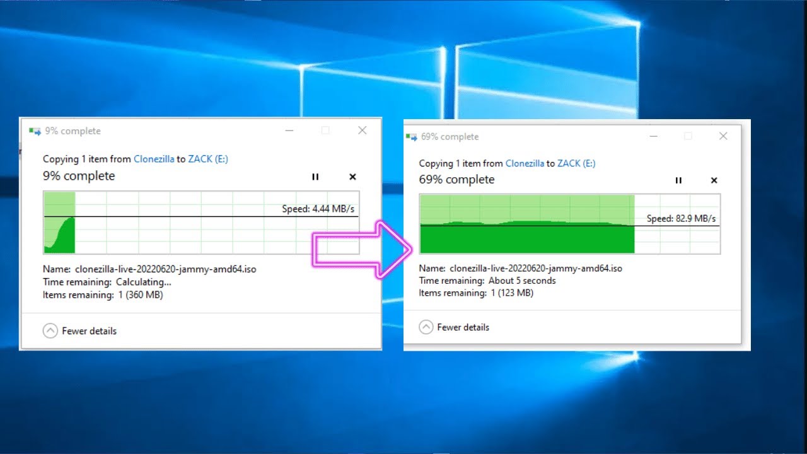Image resolution: width=807 pixels, height=454 pixels.
Task: Cancel the 69% complete copy with X
Action: tap(714, 180)
